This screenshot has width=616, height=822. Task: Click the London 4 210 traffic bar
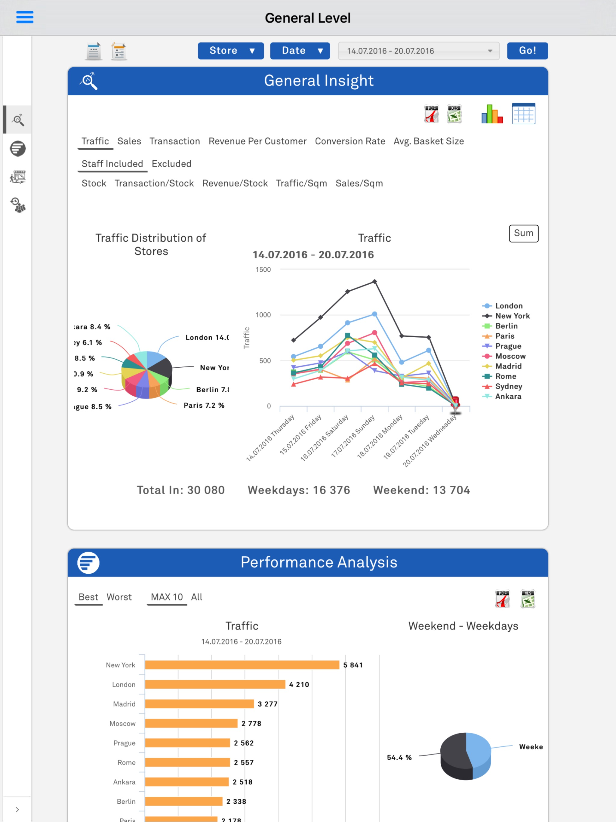tap(215, 684)
